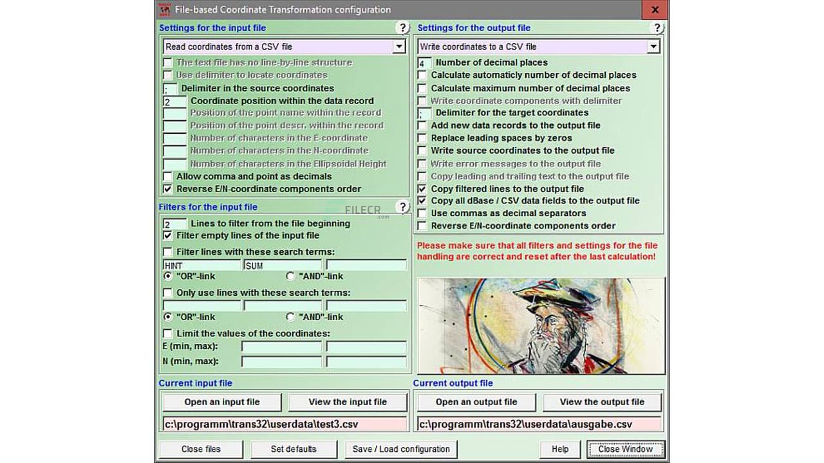Enable Allow comma and point as decimals
Viewport: 824px width, 463px height.
[x=167, y=176]
